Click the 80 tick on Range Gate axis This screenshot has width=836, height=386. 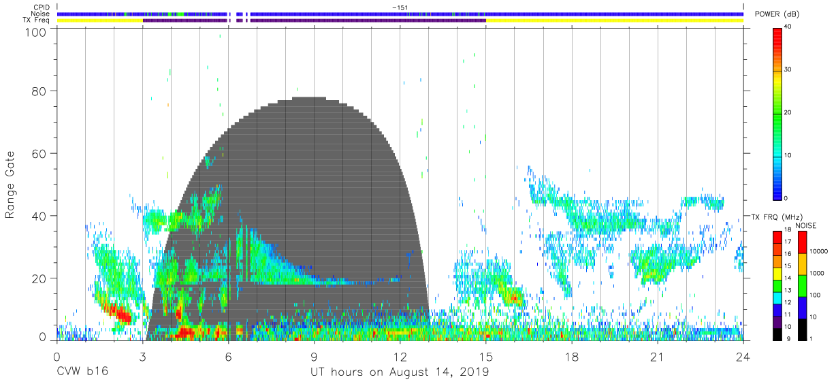coord(39,91)
